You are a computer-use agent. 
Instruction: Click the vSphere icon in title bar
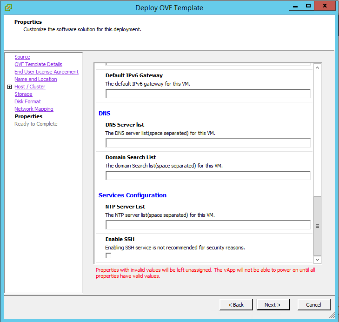[x=8, y=7]
